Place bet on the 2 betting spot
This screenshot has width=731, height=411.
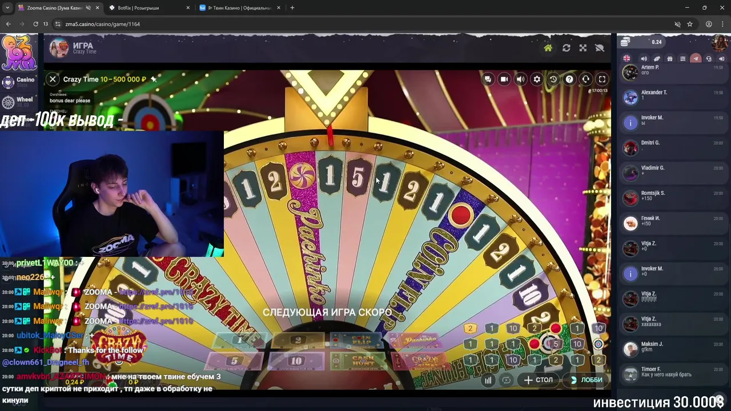[298, 341]
